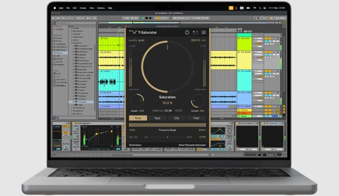339x196 pixels.
Task: Start playback with the green play button
Action: (143, 18)
